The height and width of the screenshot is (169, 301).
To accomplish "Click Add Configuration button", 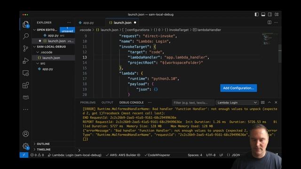I will (238, 88).
